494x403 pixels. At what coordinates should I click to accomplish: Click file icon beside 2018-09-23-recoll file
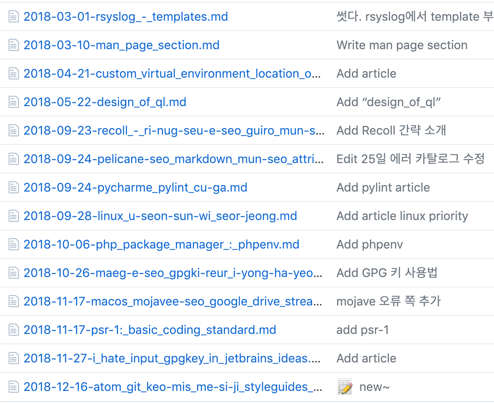click(x=13, y=131)
